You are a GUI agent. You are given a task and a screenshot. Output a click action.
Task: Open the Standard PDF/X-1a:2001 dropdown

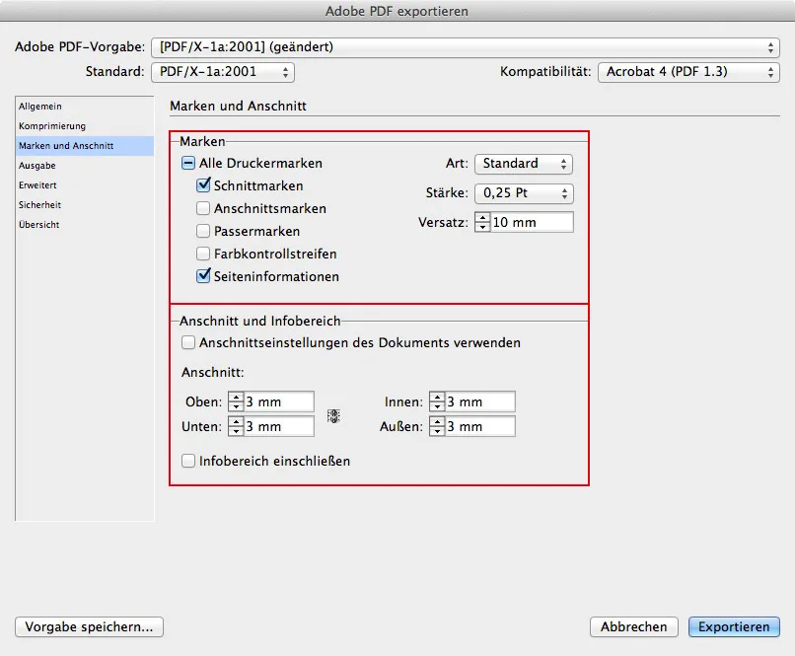[x=223, y=72]
